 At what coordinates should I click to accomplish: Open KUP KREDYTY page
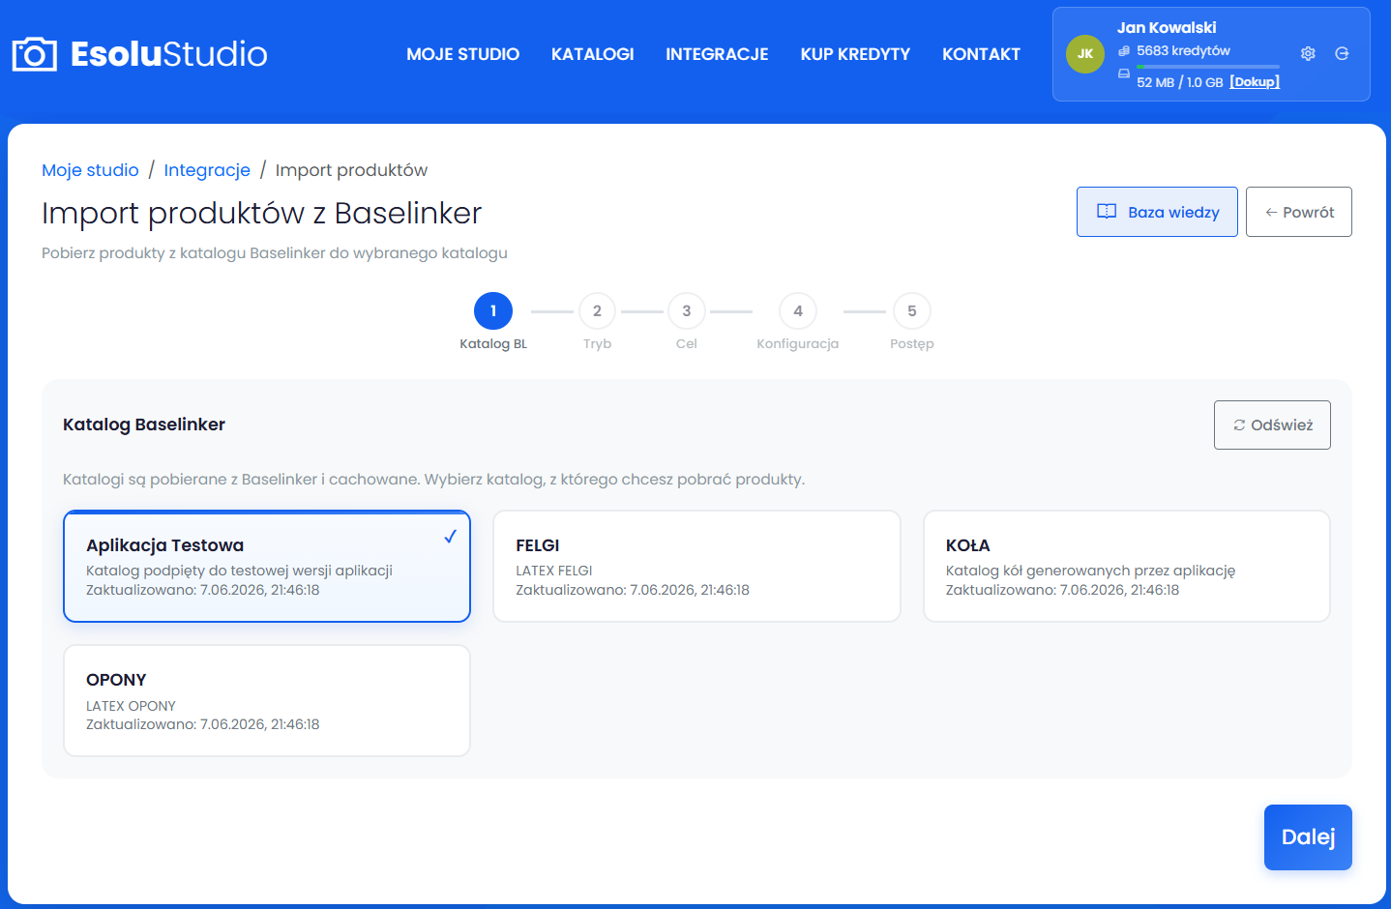855,54
